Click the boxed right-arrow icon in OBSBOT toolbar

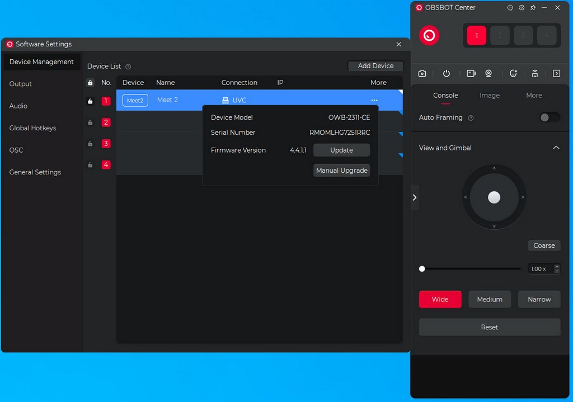coord(556,73)
